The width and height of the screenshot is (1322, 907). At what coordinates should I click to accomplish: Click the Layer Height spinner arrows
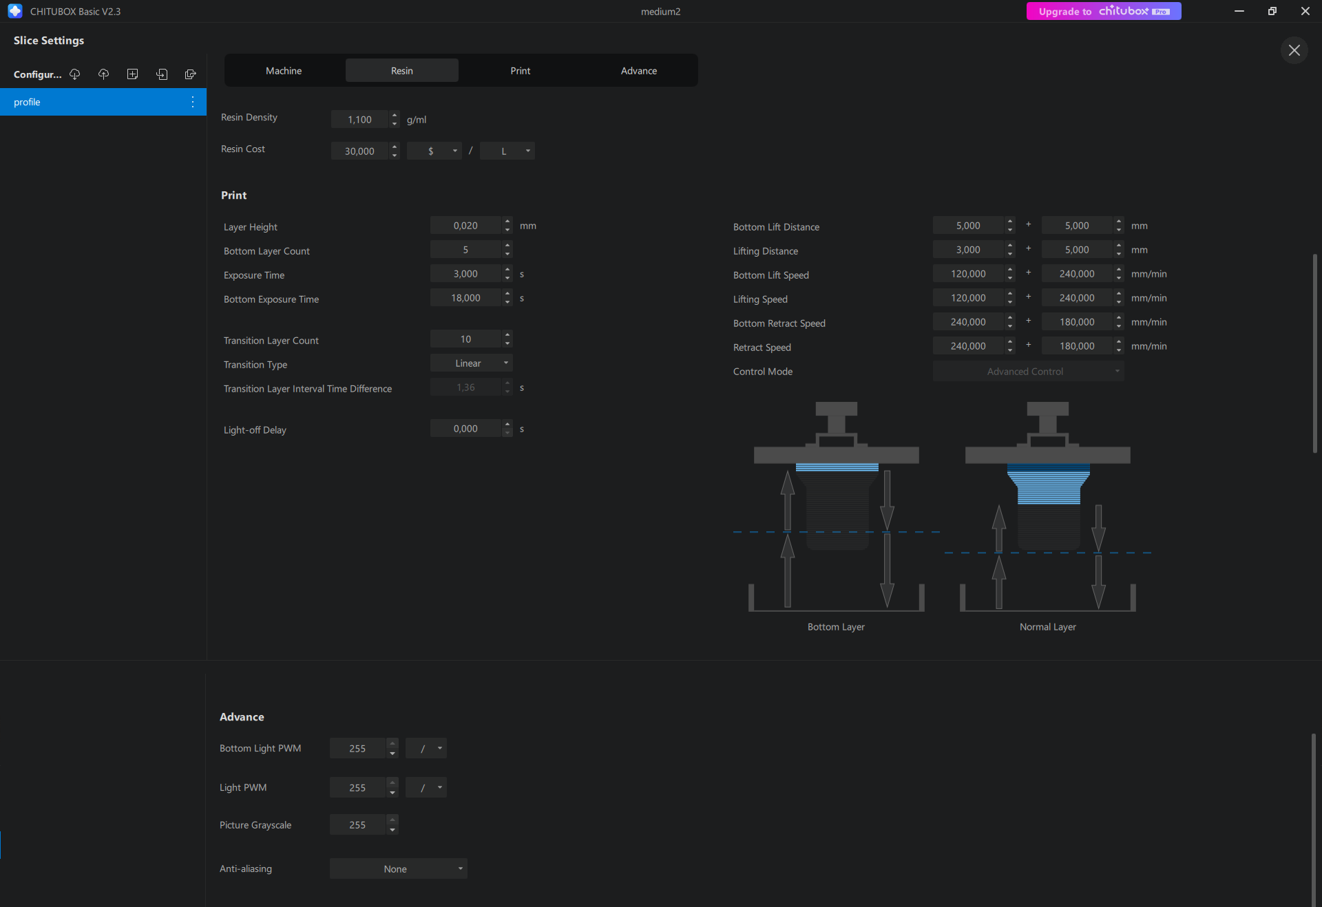[507, 225]
